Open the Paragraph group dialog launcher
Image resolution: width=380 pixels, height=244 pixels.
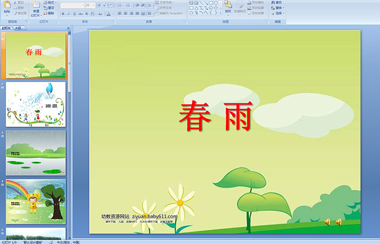pos(184,21)
